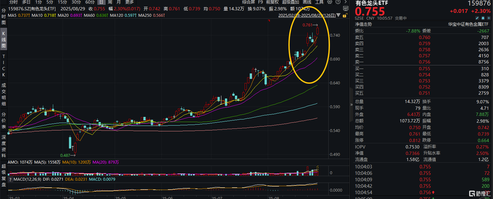Select the 15分 chart period
Screen dimensions: 493x199
(x=62, y=2)
